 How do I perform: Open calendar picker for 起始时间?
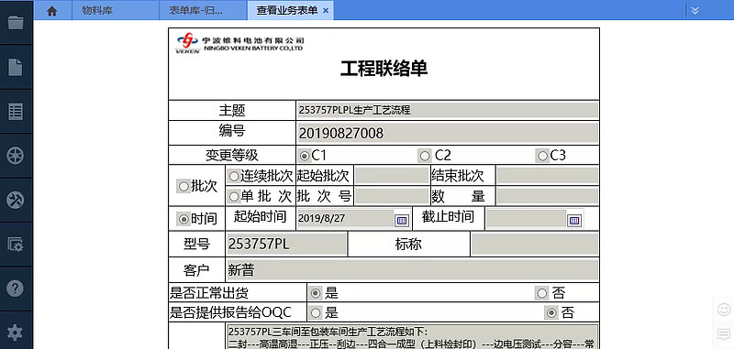coord(402,220)
